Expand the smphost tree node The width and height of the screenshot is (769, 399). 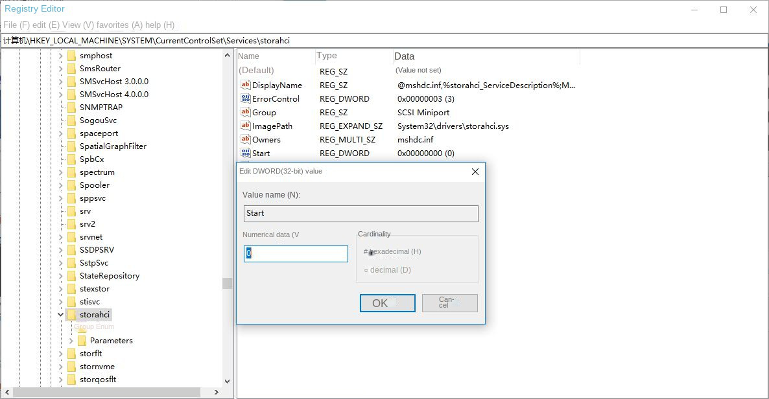click(61, 56)
